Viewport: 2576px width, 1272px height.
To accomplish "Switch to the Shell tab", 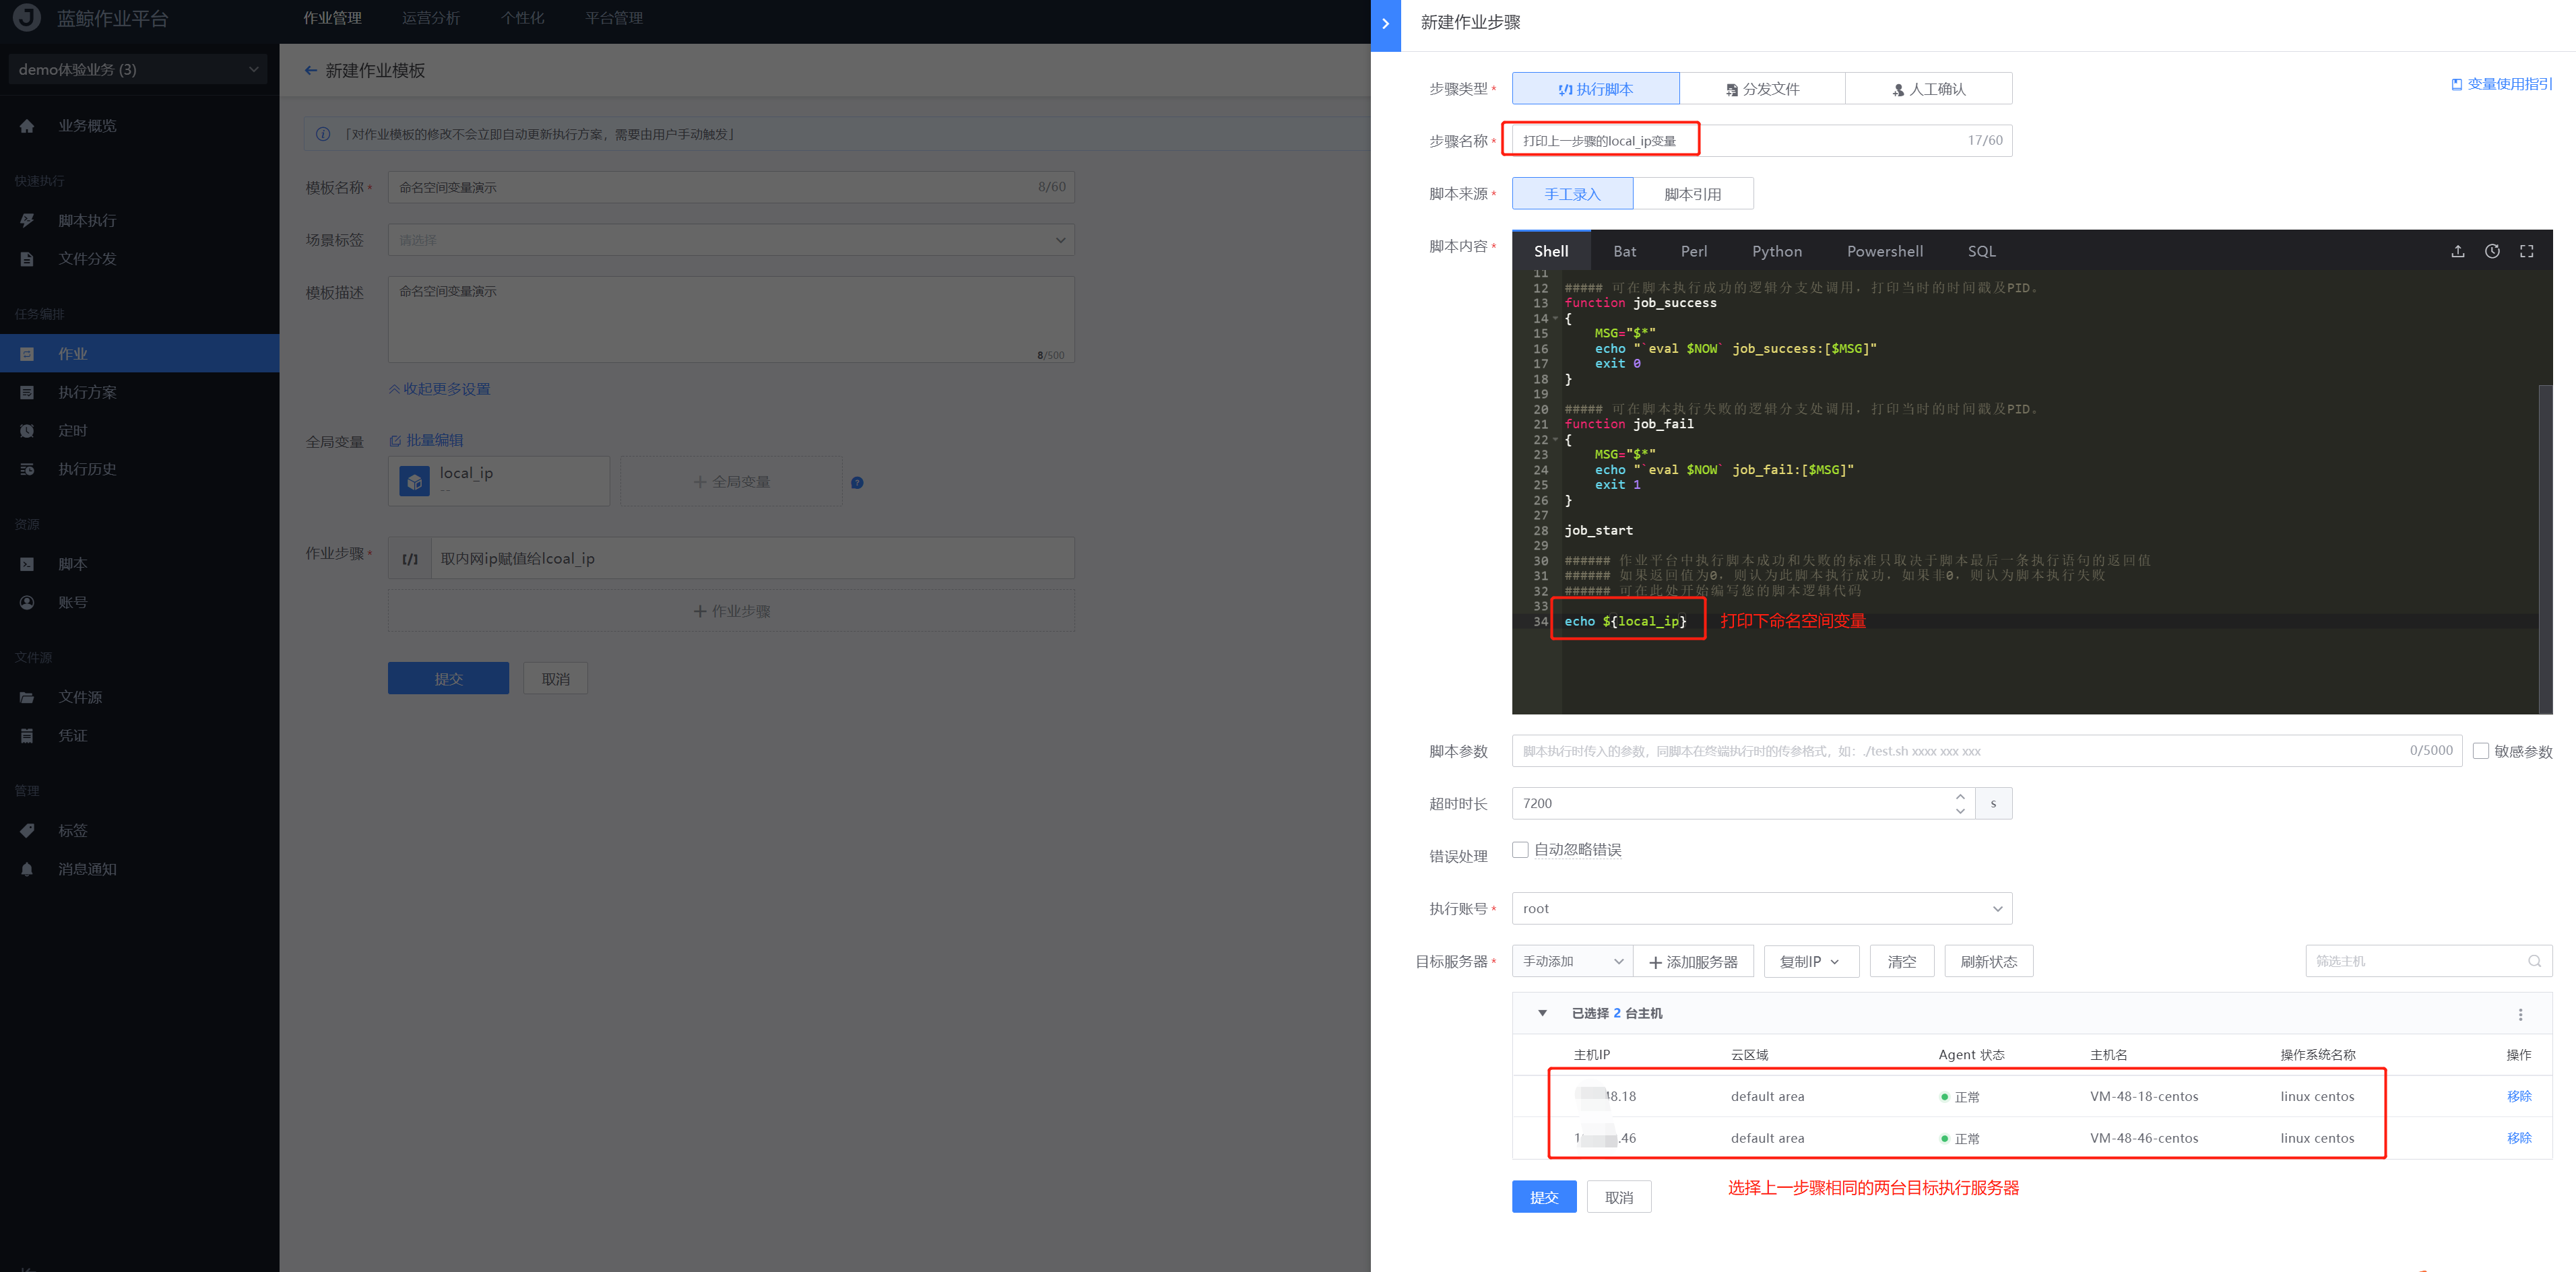I will (1551, 252).
